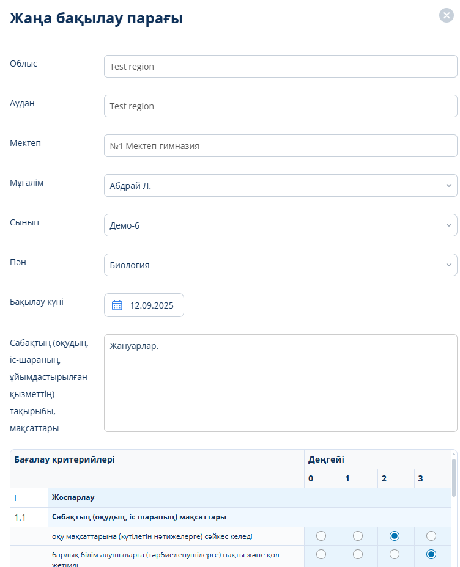Click the lesson topic textarea containing Жануарлар
This screenshot has height=567, width=460.
click(280, 383)
